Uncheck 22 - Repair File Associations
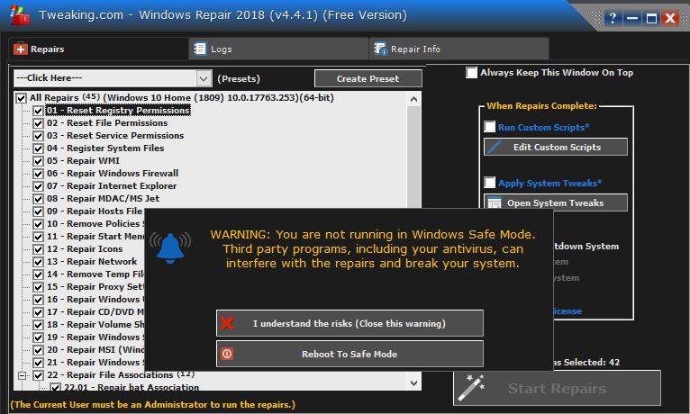This screenshot has height=414, width=690. 39,375
